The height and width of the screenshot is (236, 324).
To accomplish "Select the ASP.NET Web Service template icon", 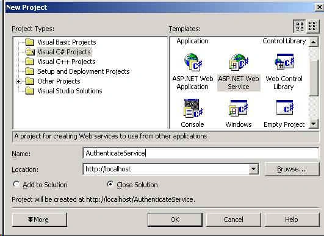I will pyautogui.click(x=239, y=62).
